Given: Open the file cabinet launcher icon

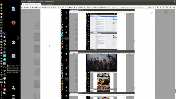Looking at the screenshot, I should 13,56.
